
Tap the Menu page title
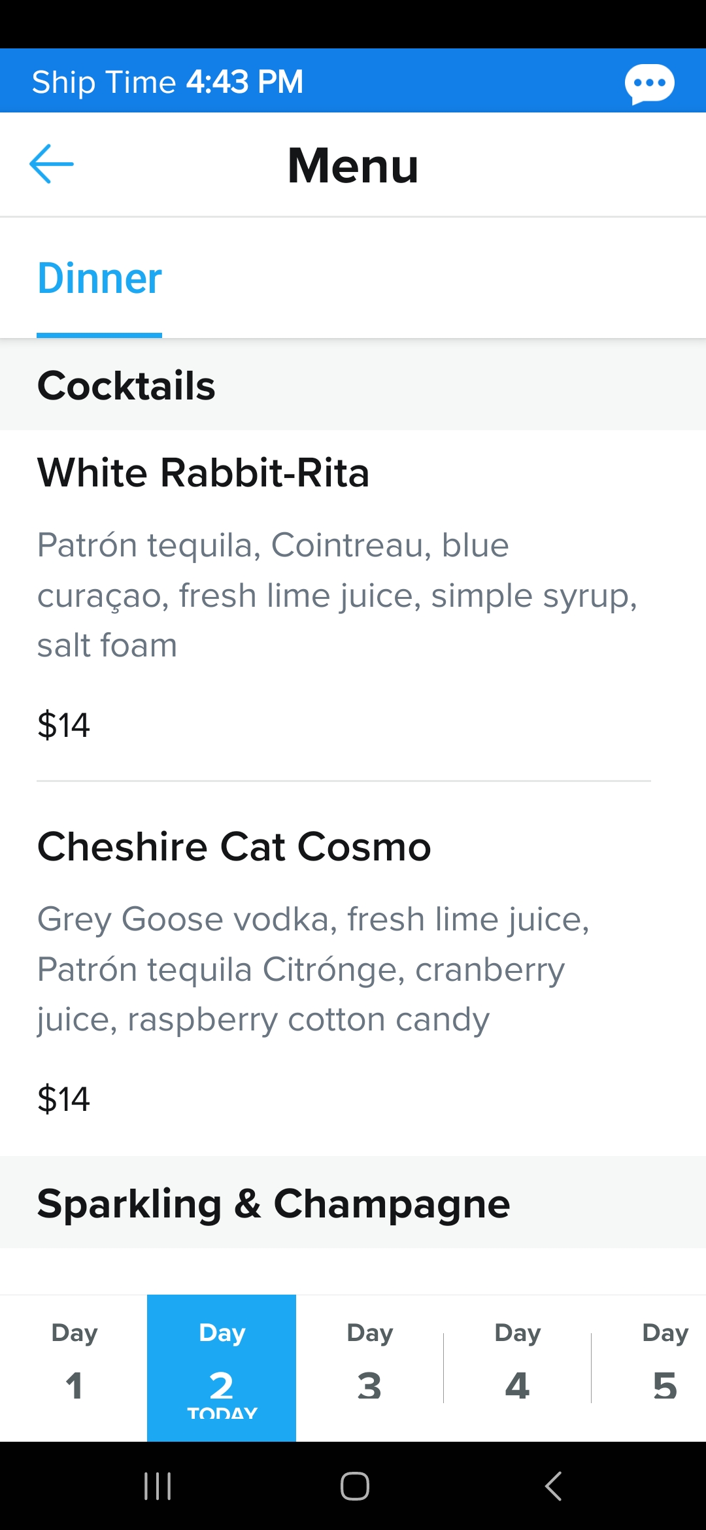coord(353,165)
